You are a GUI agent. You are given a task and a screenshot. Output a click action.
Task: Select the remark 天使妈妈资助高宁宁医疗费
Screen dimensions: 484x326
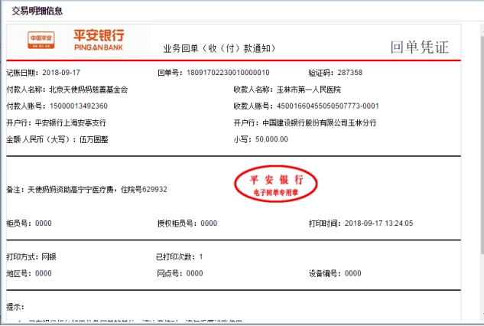click(x=70, y=190)
